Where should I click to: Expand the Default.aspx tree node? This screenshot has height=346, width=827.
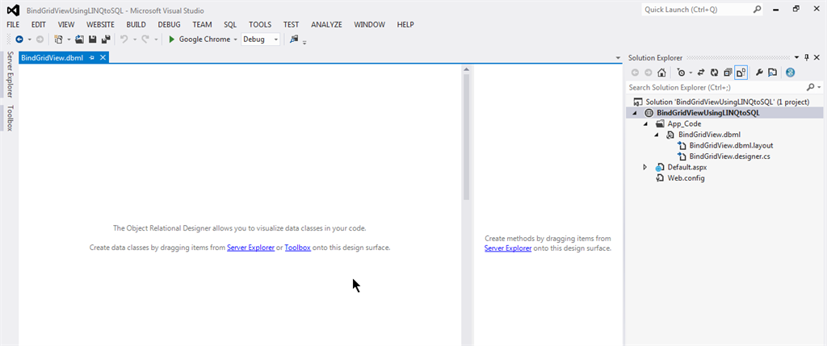click(645, 167)
